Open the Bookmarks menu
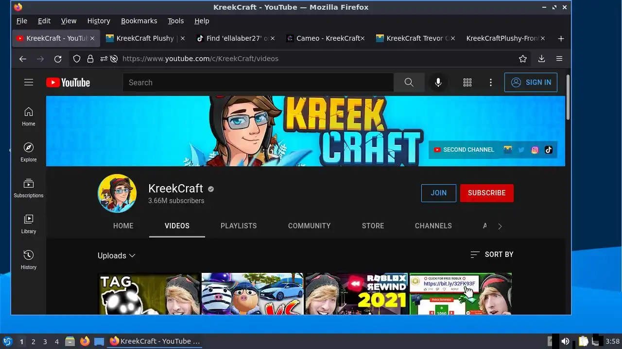 tap(139, 21)
